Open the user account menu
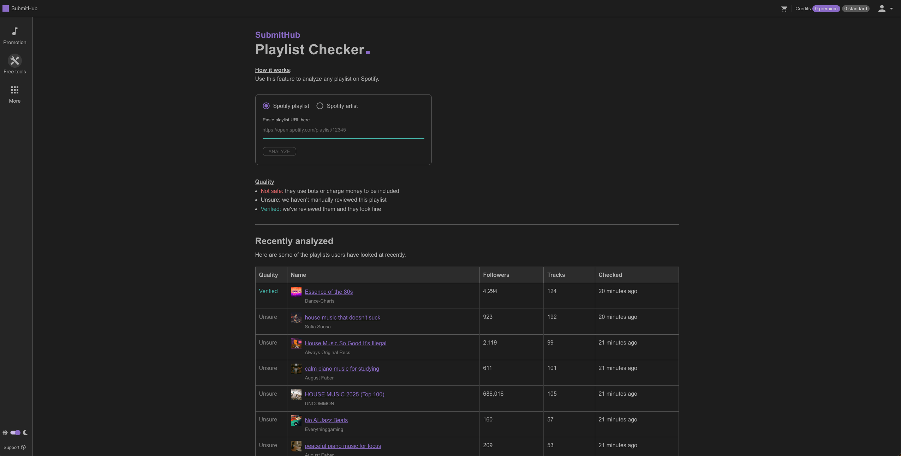Screen dimensions: 901x456 coord(885,8)
